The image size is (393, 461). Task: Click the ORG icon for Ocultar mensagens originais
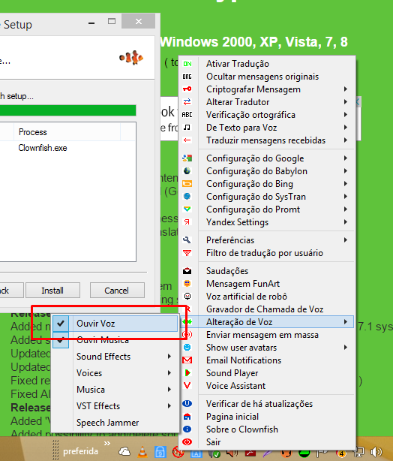click(187, 77)
